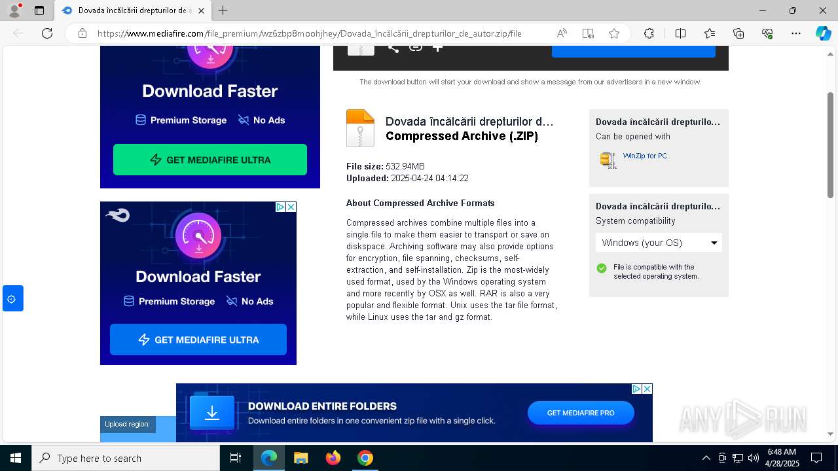Viewport: 838px width, 471px height.
Task: Open File Explorer from the taskbar
Action: tap(301, 458)
